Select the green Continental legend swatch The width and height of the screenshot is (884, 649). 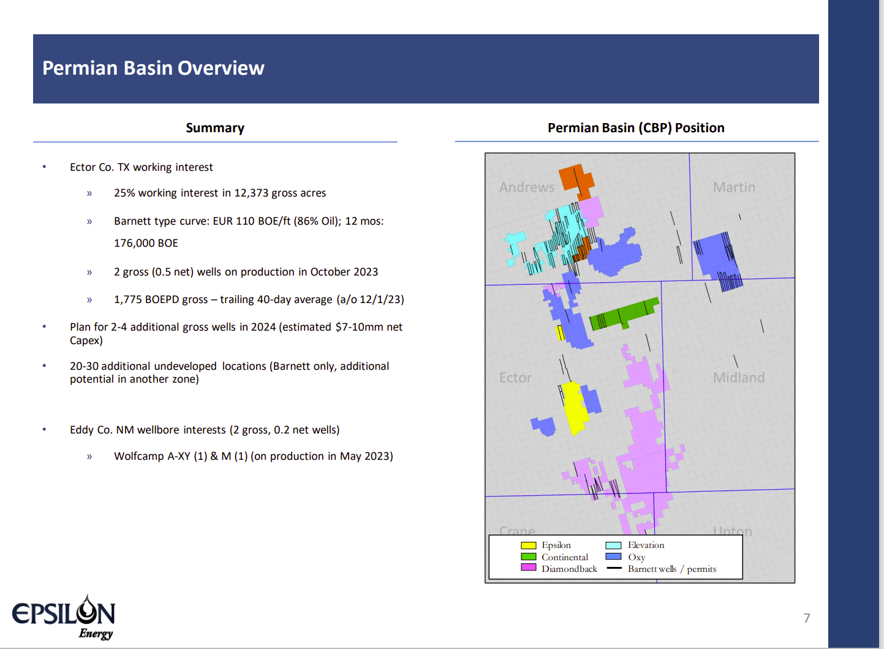click(528, 557)
